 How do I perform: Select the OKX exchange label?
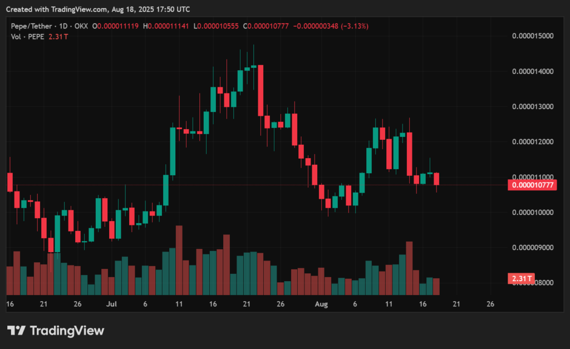[81, 26]
